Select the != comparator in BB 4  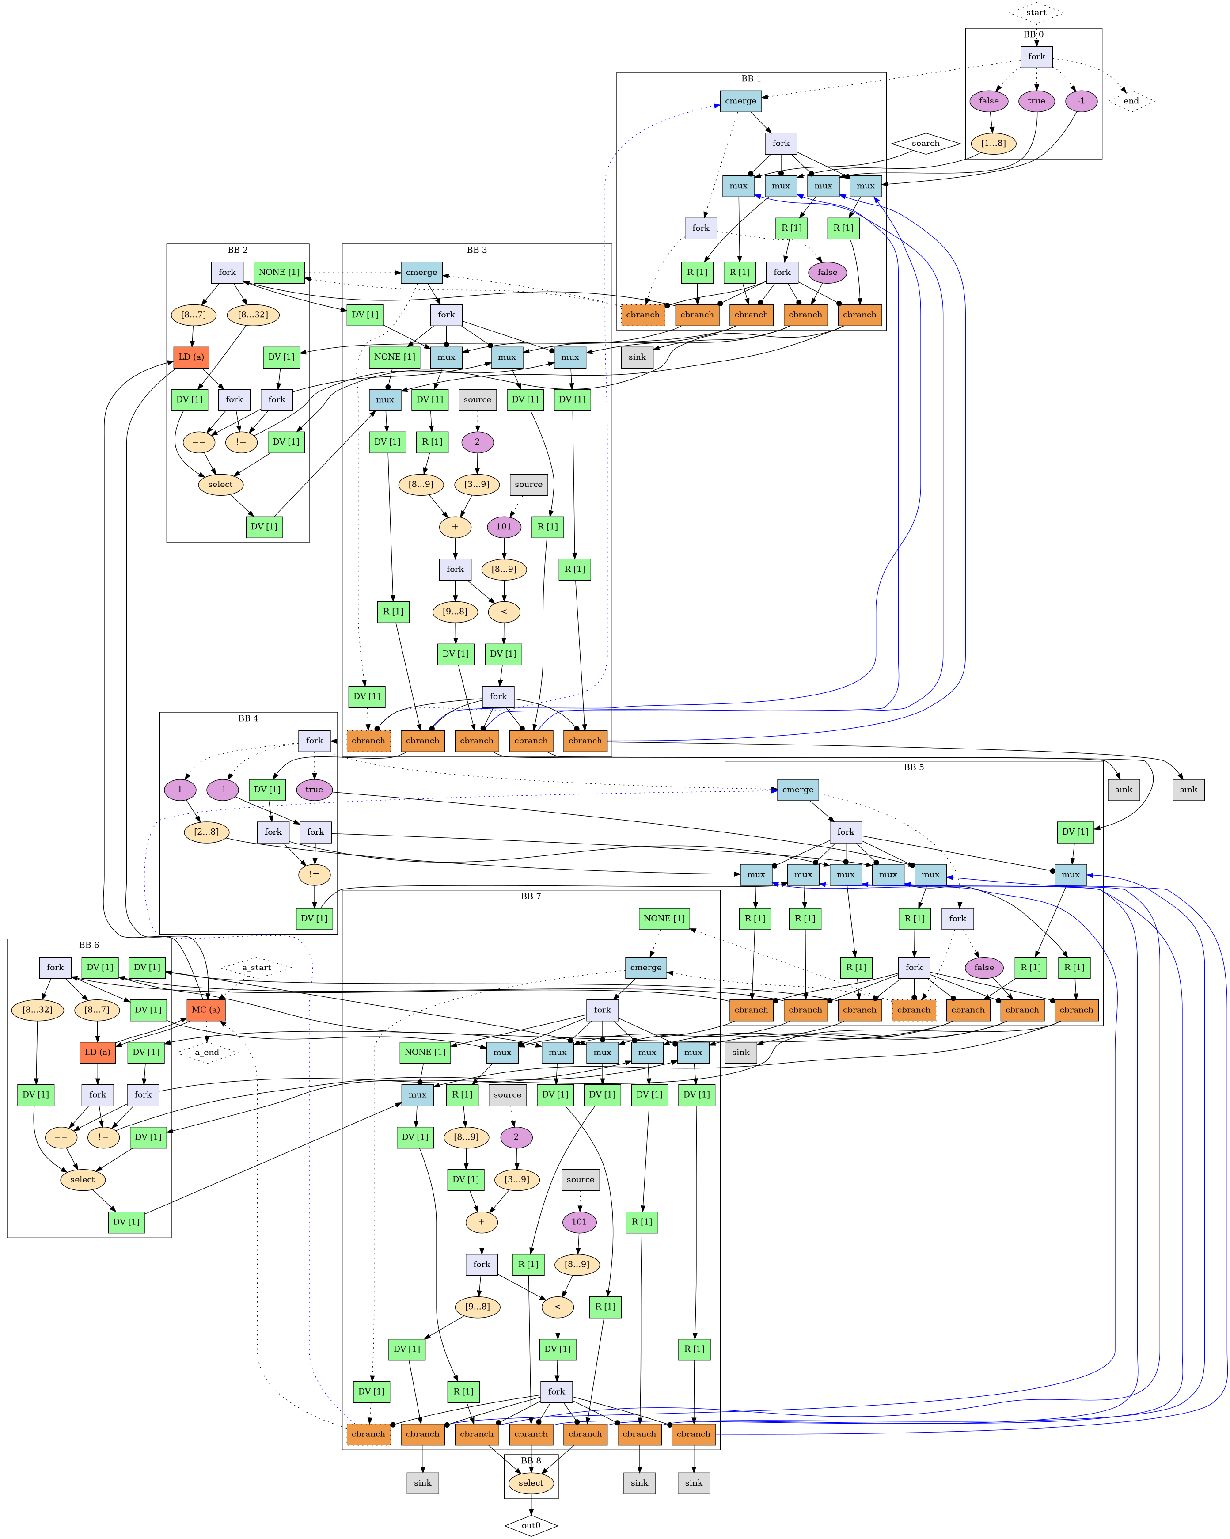[314, 874]
